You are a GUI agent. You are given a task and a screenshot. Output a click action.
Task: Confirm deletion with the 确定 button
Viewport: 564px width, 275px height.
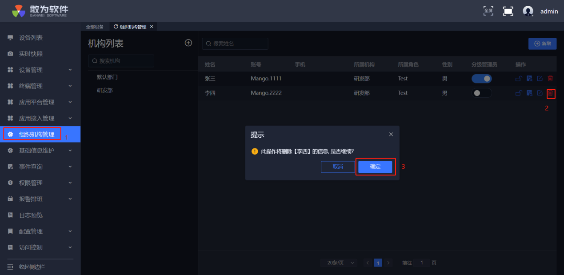click(375, 167)
